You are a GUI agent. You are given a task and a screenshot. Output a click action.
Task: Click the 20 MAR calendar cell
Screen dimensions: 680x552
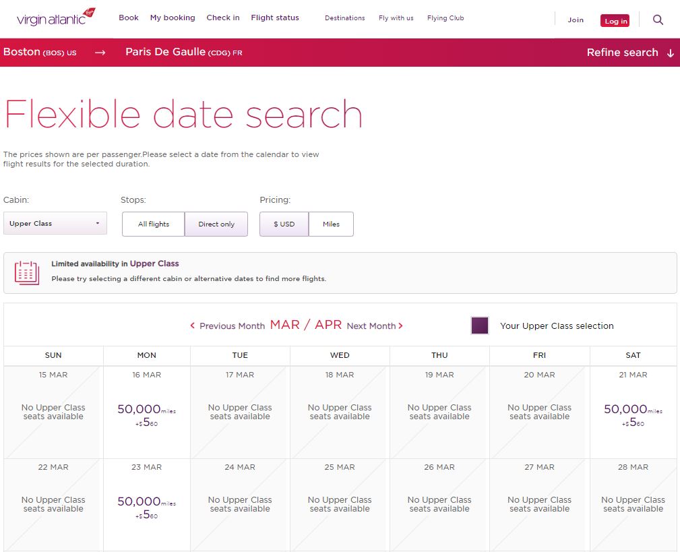tap(540, 412)
